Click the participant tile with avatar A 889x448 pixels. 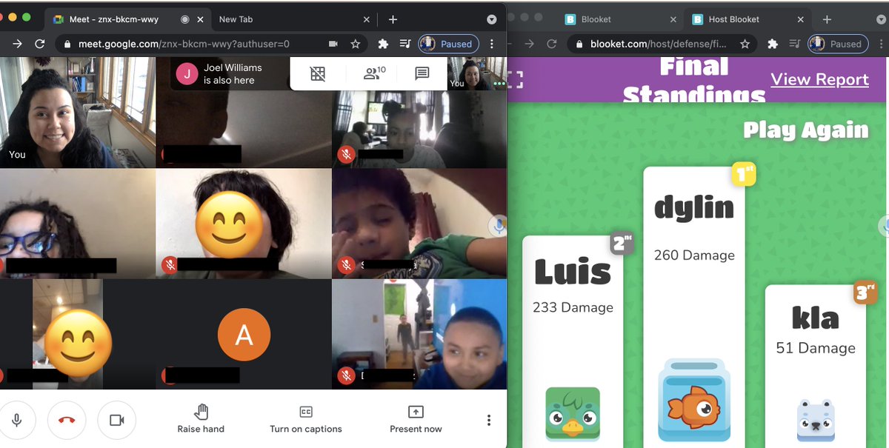pyautogui.click(x=244, y=335)
